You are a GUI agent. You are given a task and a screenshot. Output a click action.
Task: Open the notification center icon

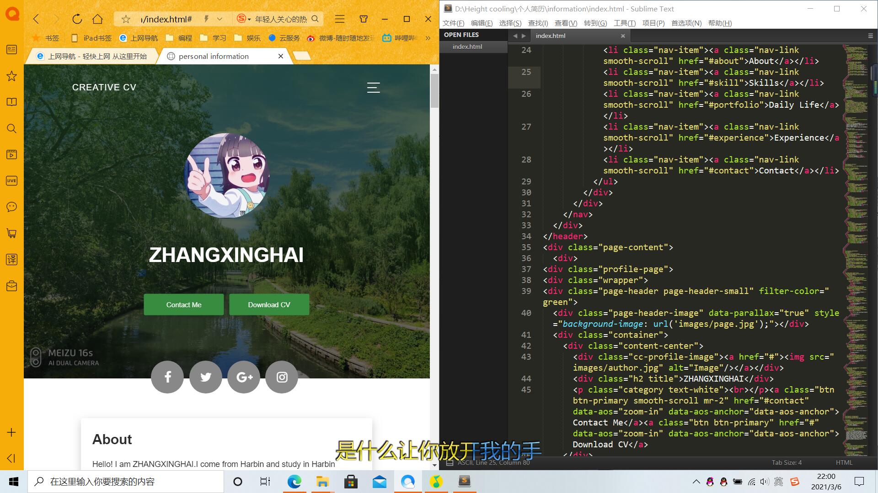(859, 482)
